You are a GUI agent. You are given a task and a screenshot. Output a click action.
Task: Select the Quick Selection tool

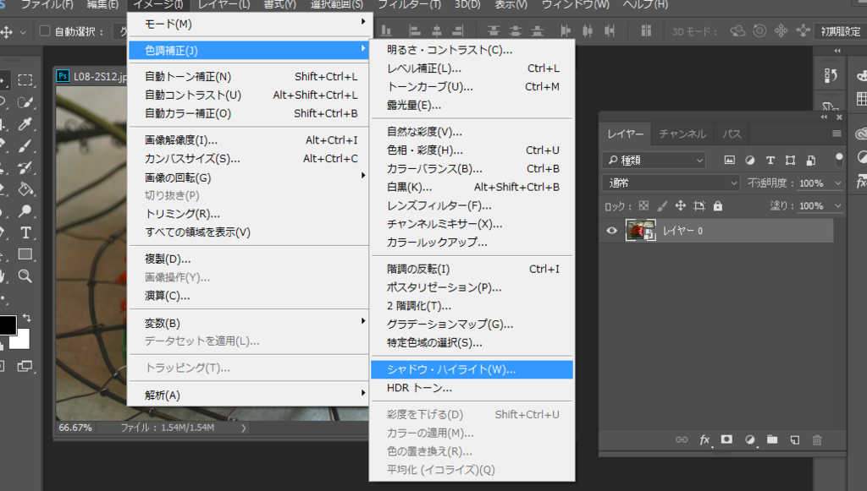[x=25, y=102]
